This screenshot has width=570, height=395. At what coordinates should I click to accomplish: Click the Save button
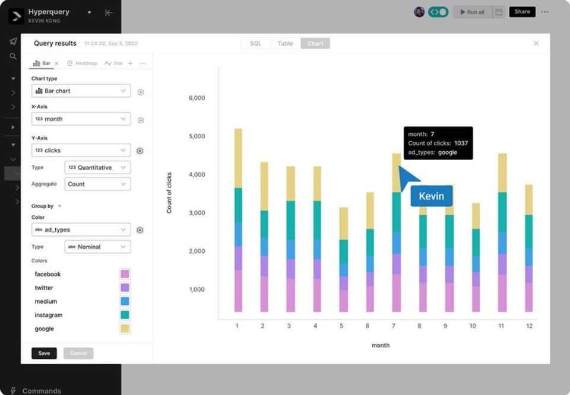(x=44, y=353)
